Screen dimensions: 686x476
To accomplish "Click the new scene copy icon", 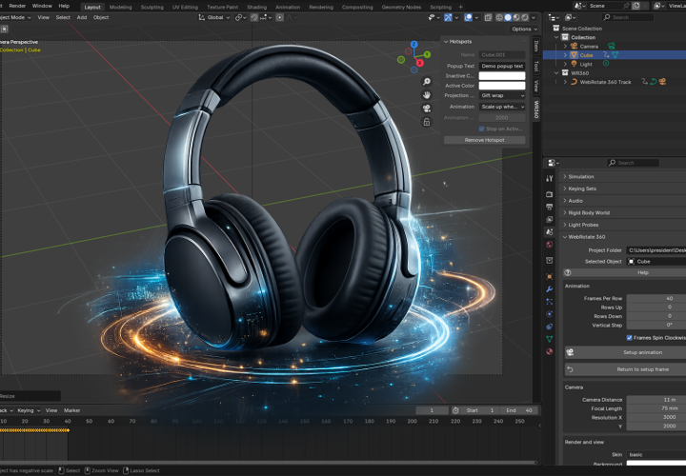I will [x=636, y=6].
